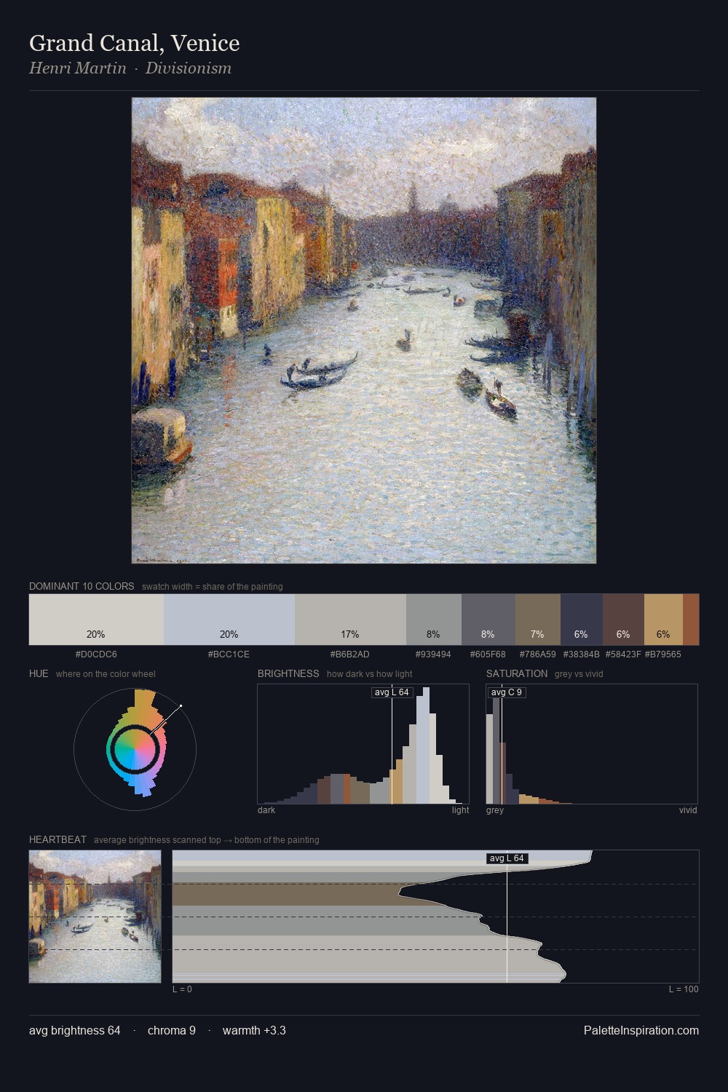The width and height of the screenshot is (728, 1092).
Task: Click the hex code '#BCC1CE' text
Action: (229, 654)
